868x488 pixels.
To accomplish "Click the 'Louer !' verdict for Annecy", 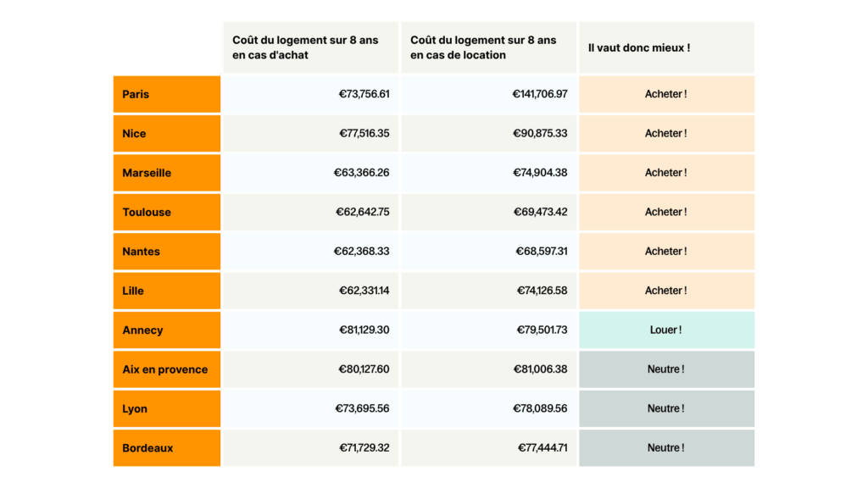I will (666, 330).
